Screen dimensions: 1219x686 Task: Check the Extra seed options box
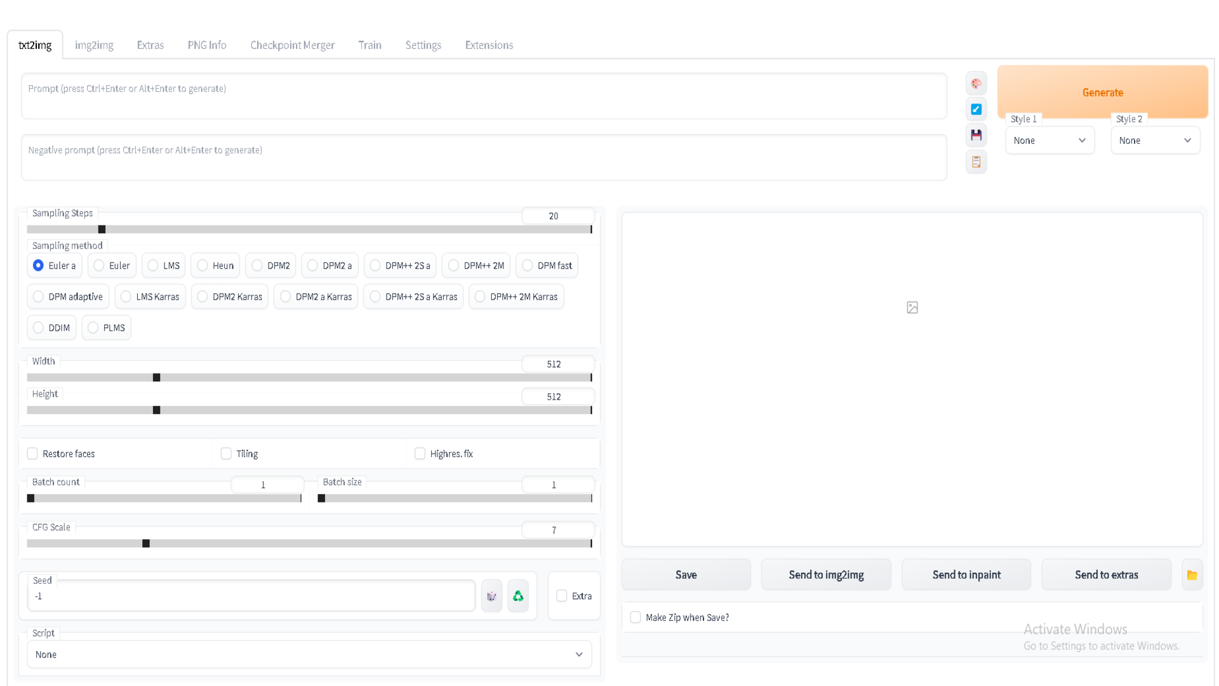coord(562,596)
